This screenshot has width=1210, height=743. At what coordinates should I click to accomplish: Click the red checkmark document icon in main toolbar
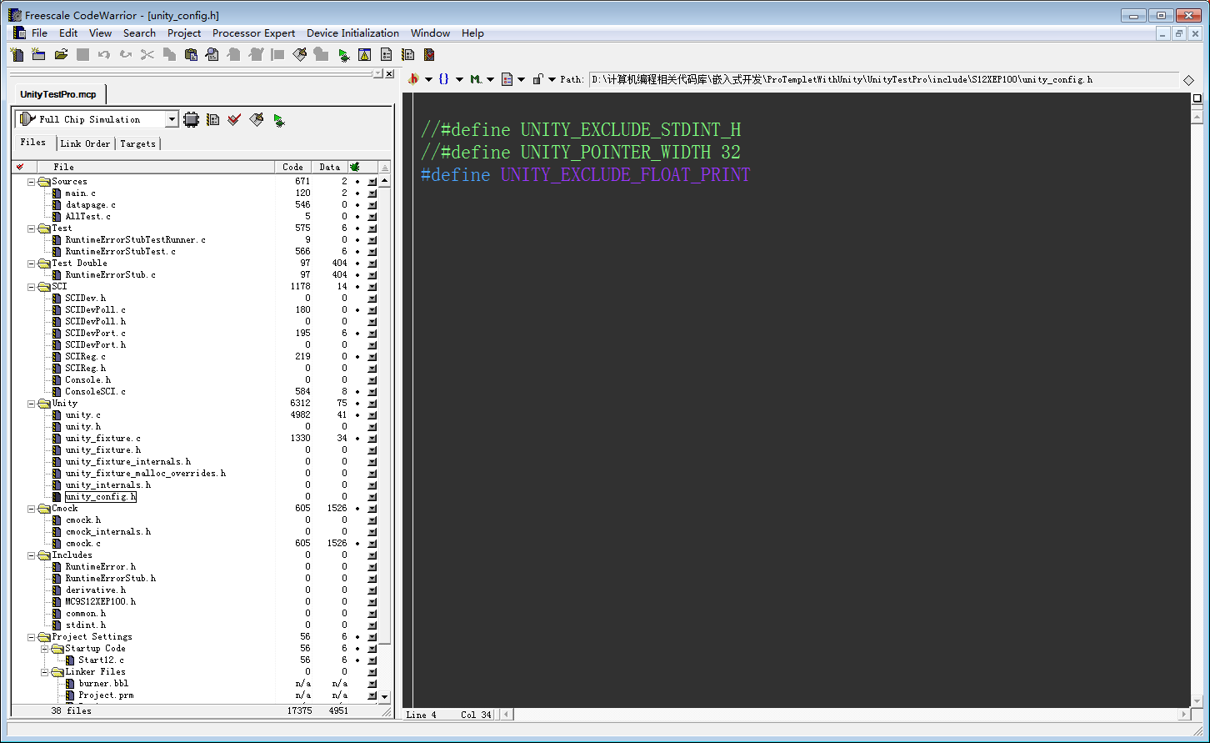tap(429, 55)
